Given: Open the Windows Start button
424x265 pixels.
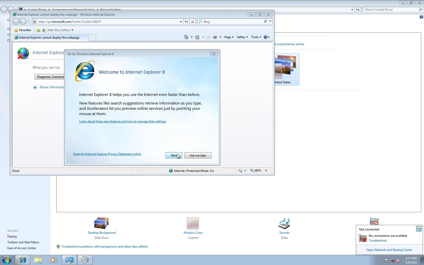Looking at the screenshot, I should pyautogui.click(x=7, y=260).
